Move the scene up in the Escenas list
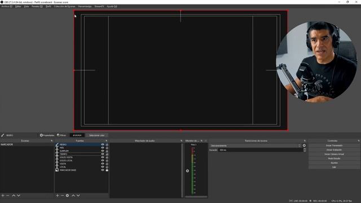Viewport: 361px width, 203px height. pos(14,196)
